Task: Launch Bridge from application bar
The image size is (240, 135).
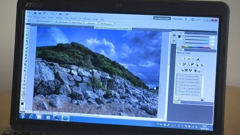Action: tap(35, 13)
